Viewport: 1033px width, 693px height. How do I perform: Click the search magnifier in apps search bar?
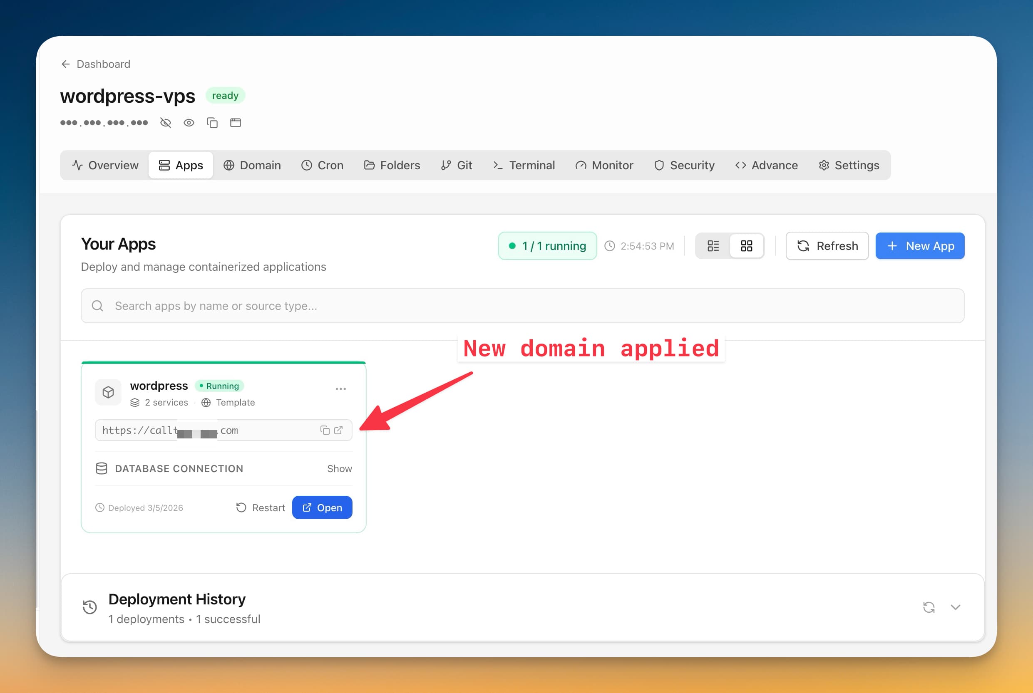coord(97,305)
